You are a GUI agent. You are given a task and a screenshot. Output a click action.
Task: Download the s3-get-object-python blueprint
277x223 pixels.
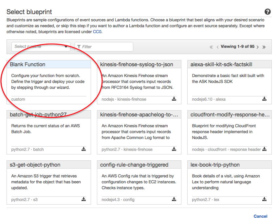(83, 199)
